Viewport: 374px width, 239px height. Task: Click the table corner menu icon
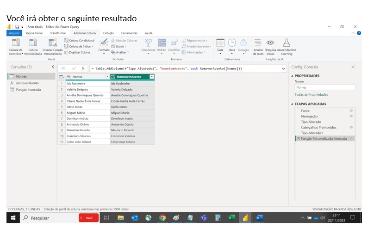62,77
